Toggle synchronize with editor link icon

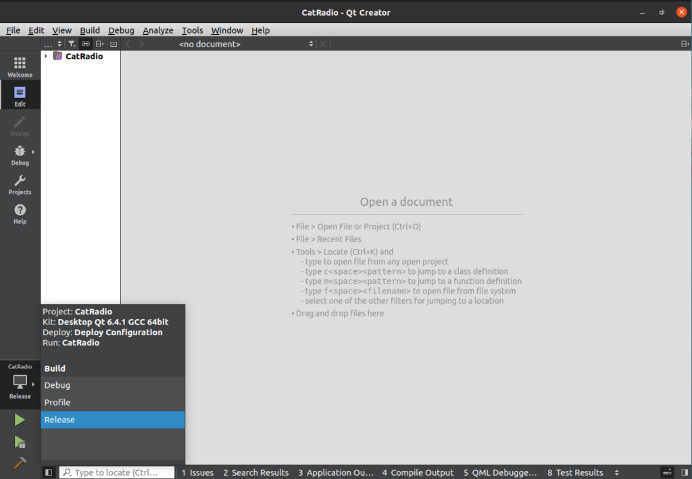pos(86,44)
